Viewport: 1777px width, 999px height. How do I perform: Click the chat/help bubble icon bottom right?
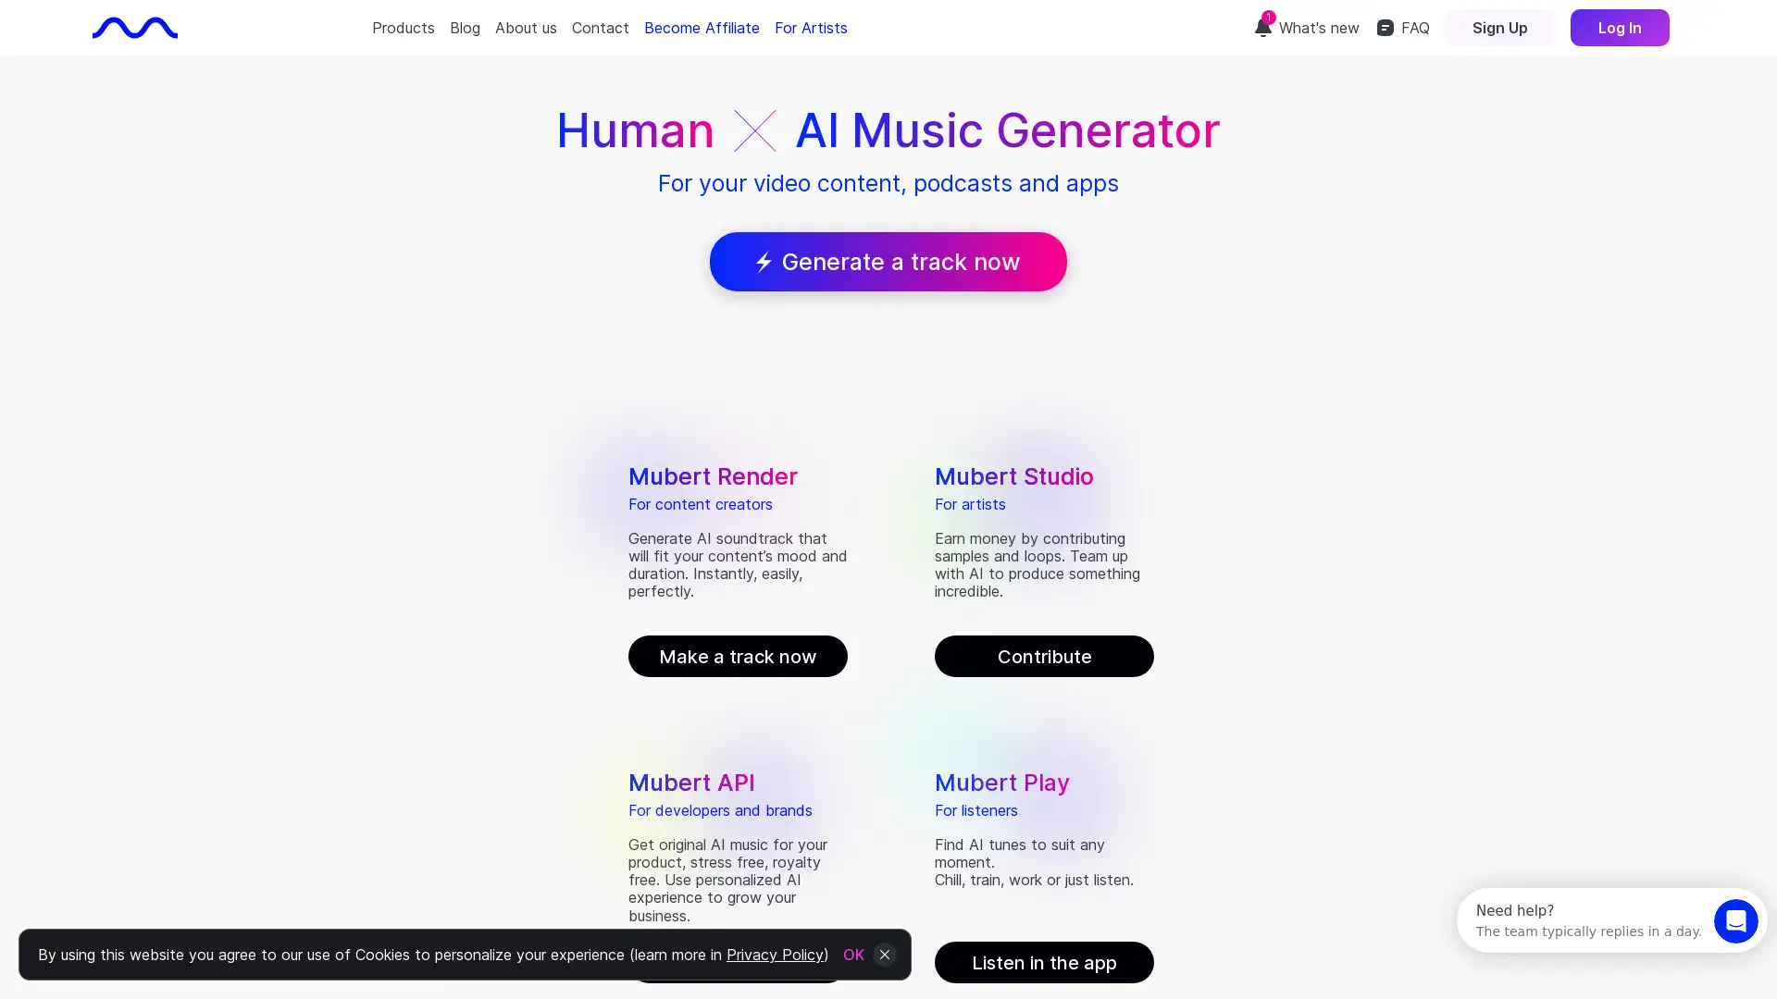(1735, 921)
